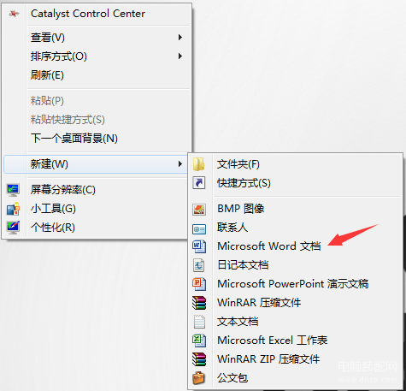Screen dimensions: 406x391
Task: Create new WinRAR ZIP 压缩文件
Action: point(296,359)
